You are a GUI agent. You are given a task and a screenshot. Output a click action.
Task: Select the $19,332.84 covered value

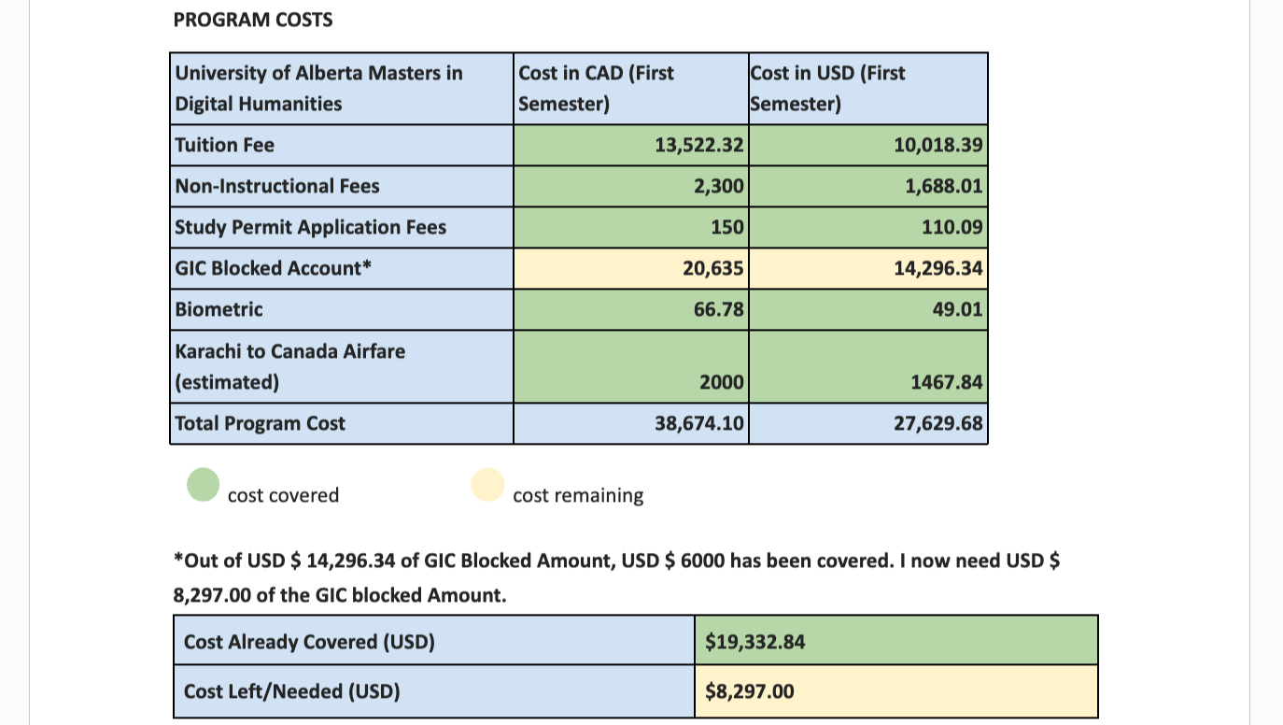[x=755, y=642]
